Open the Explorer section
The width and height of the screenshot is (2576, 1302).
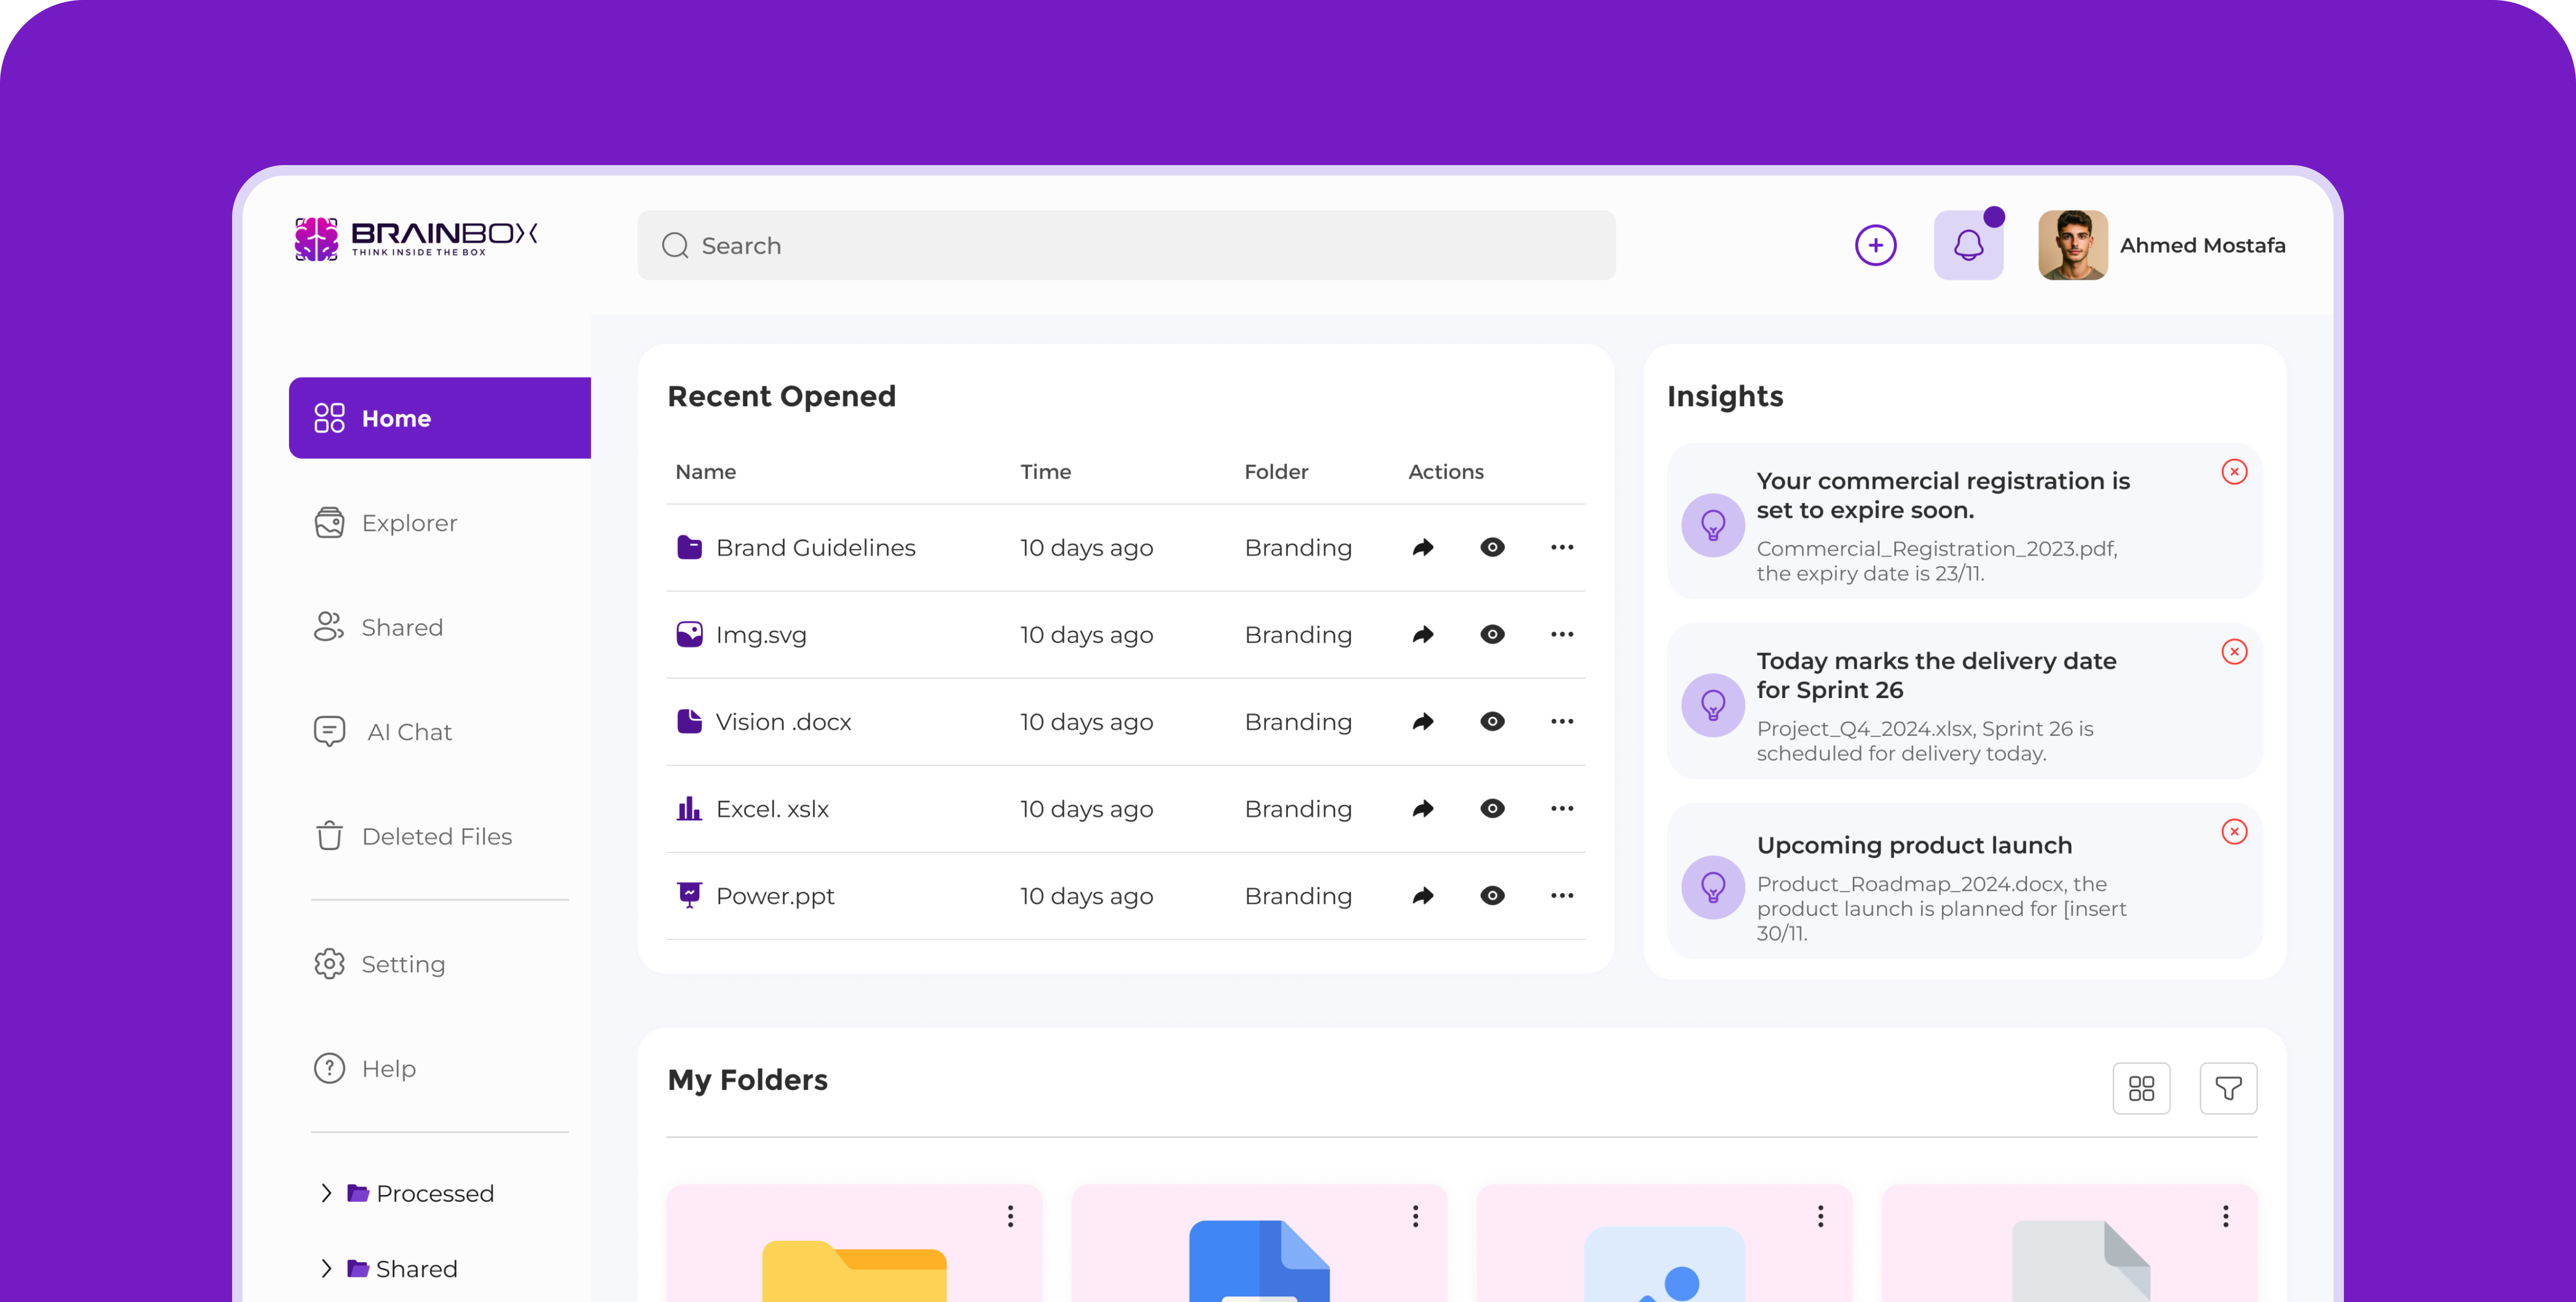(386, 522)
